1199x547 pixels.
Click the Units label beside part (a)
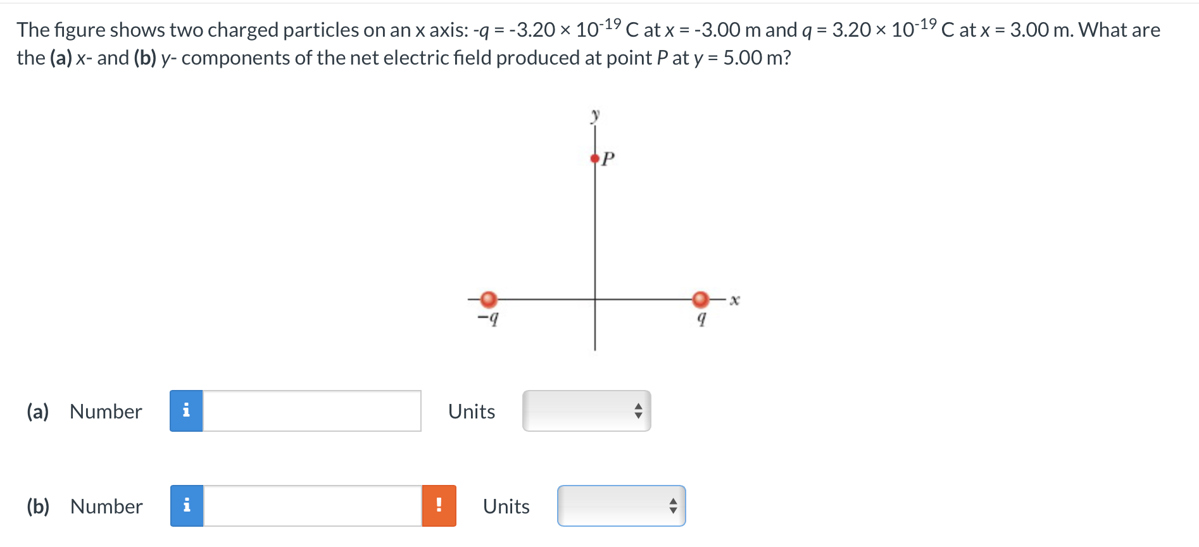tap(471, 412)
